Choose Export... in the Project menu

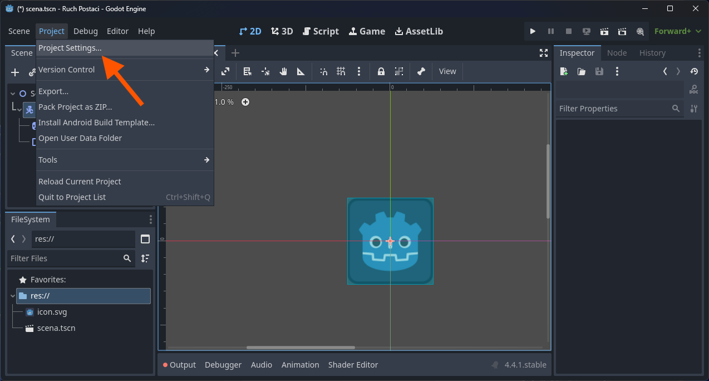(x=125, y=91)
